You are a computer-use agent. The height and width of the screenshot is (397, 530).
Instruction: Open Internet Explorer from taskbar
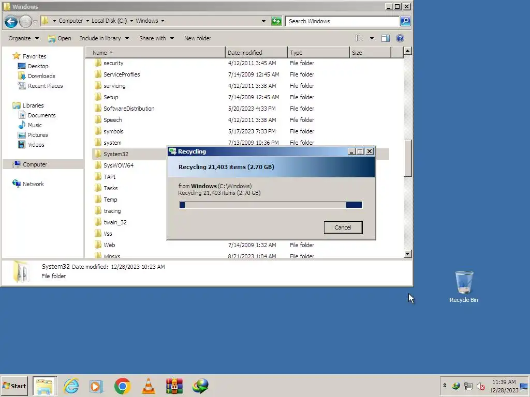[x=71, y=386]
